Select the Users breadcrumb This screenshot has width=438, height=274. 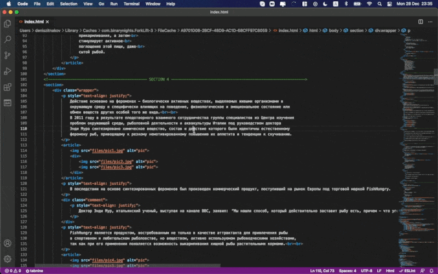click(x=25, y=31)
